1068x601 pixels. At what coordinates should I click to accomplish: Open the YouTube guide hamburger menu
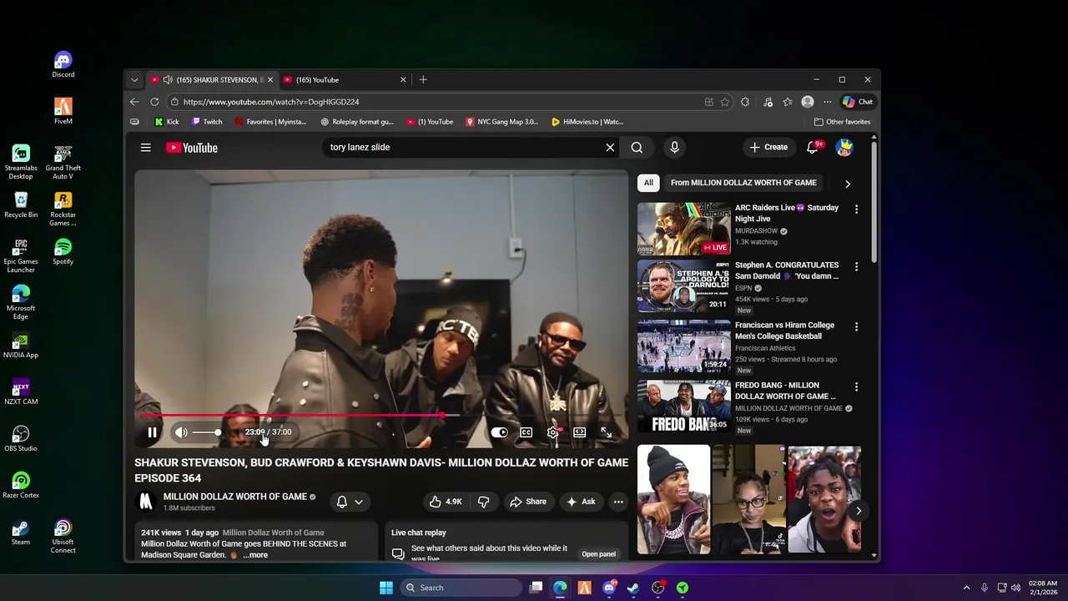coord(145,148)
